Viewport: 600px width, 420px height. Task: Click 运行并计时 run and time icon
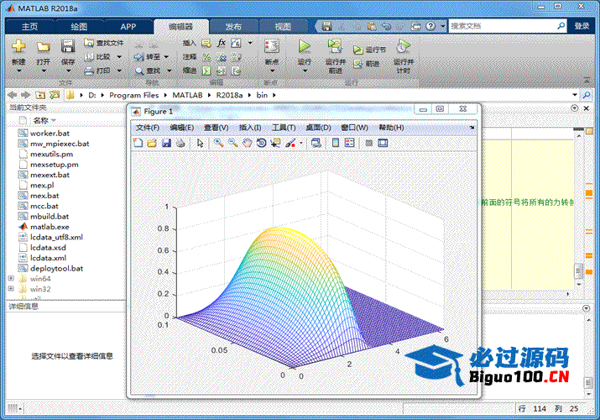[404, 55]
